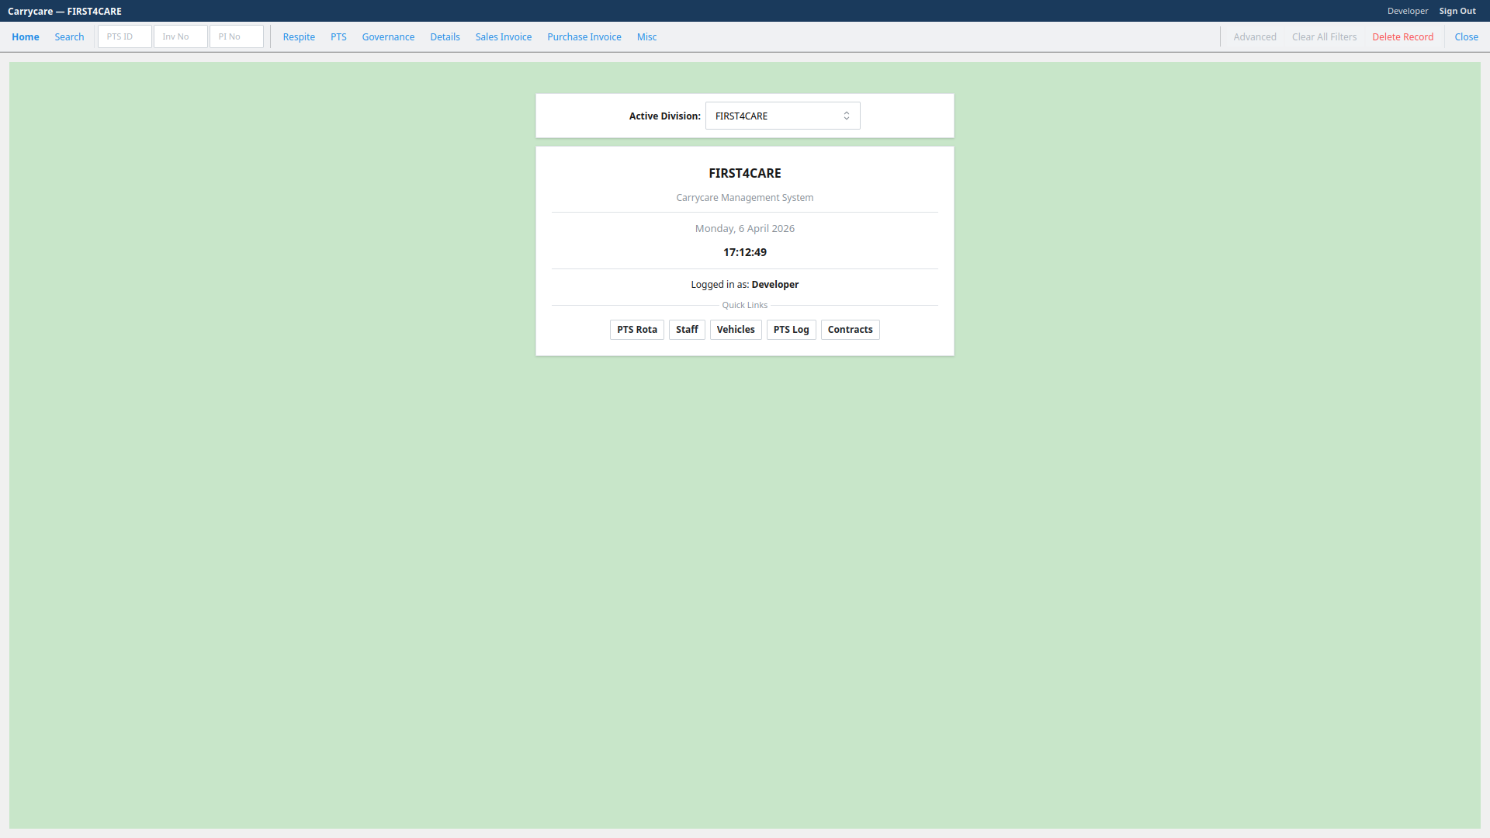Open the Staff quick link
Screen dimensions: 1490x838
point(687,330)
